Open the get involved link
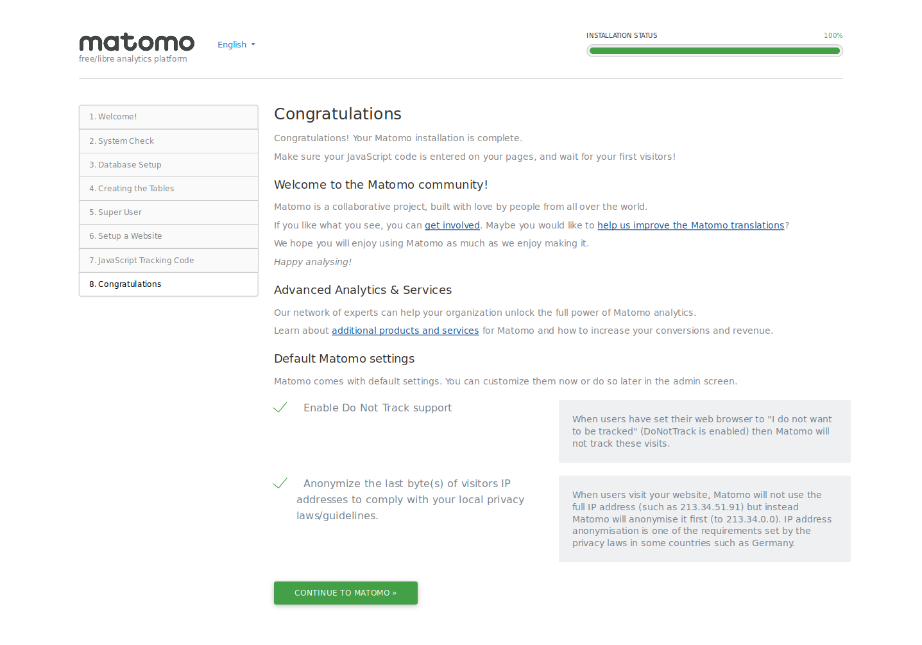This screenshot has height=645, width=922. [452, 225]
